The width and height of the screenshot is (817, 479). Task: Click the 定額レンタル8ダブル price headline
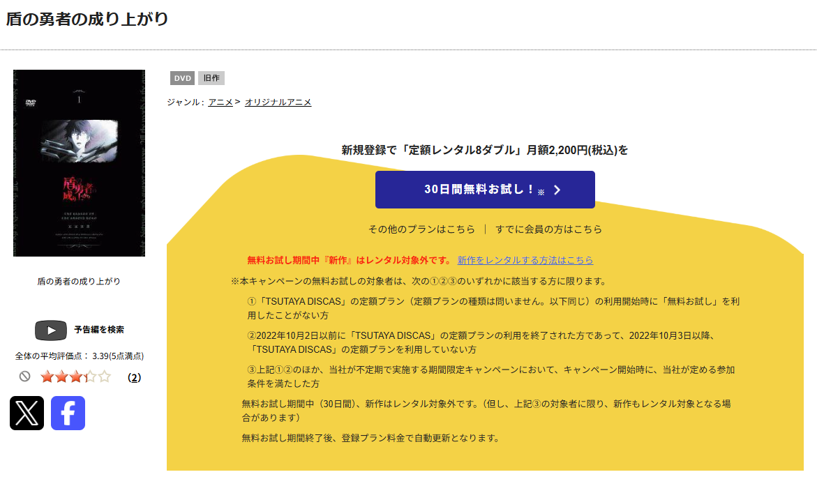(485, 151)
